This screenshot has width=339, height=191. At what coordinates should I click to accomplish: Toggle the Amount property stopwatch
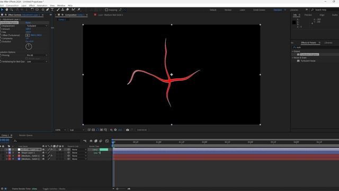pos(1,29)
